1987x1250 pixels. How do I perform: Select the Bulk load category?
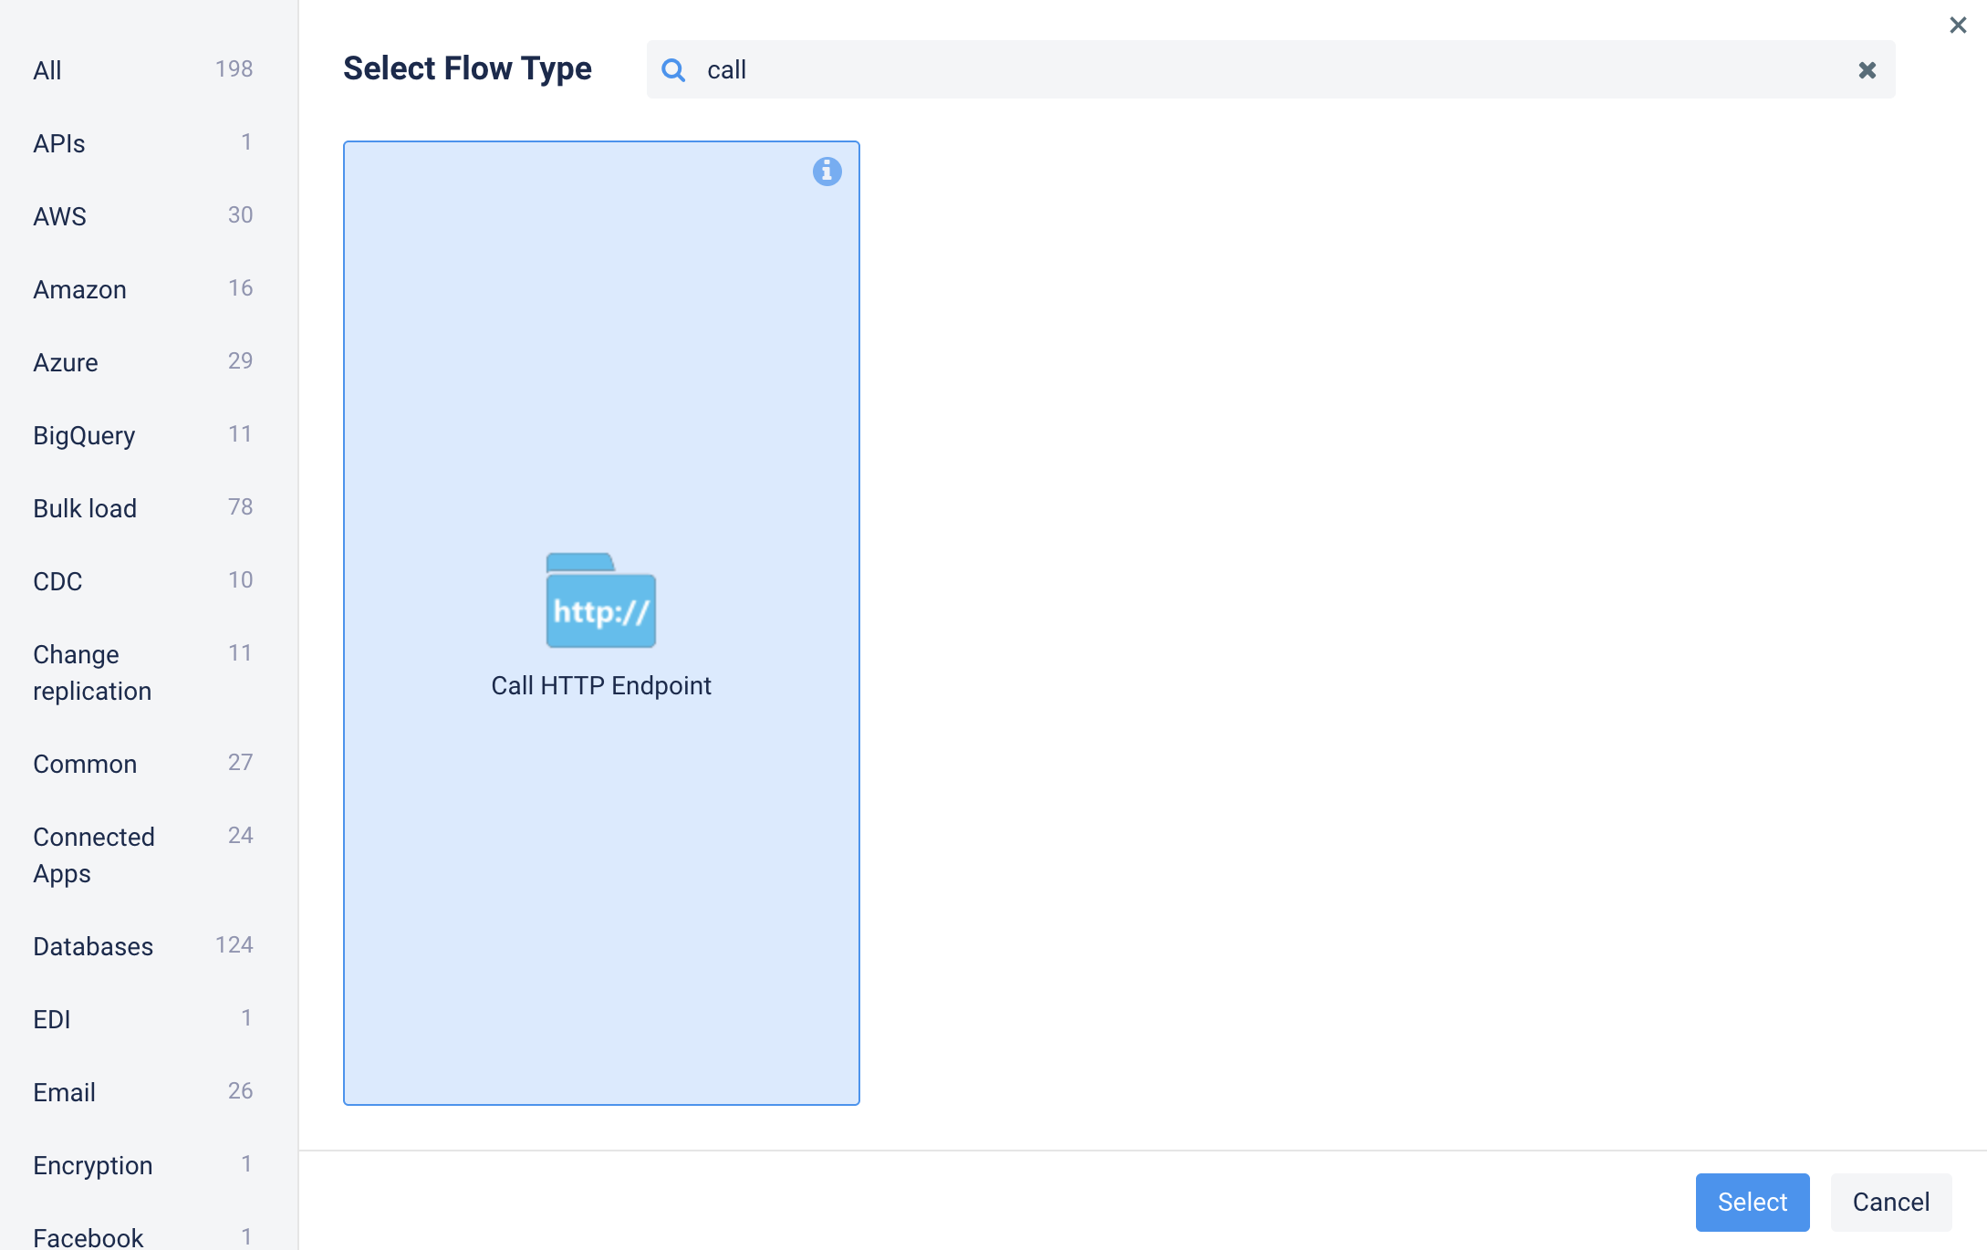point(85,508)
